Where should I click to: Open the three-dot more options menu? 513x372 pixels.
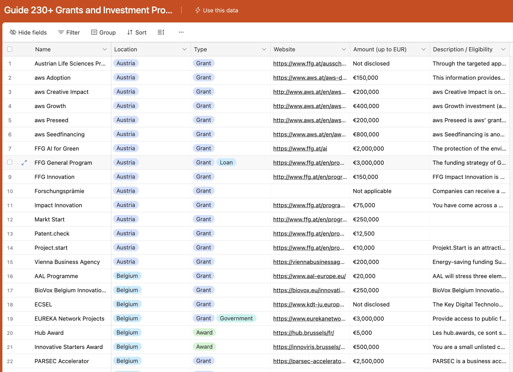(x=181, y=32)
